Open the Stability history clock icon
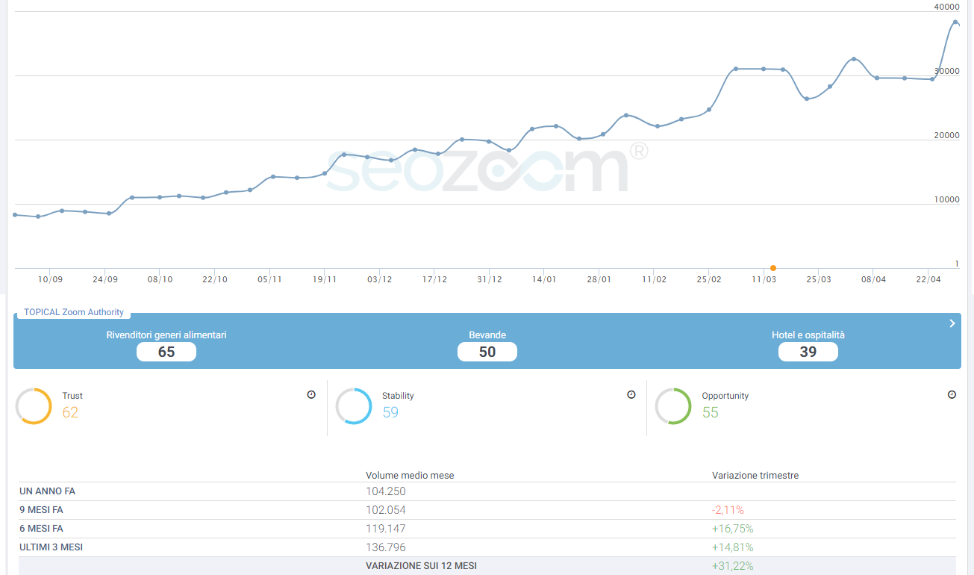The width and height of the screenshot is (974, 575). (x=631, y=394)
